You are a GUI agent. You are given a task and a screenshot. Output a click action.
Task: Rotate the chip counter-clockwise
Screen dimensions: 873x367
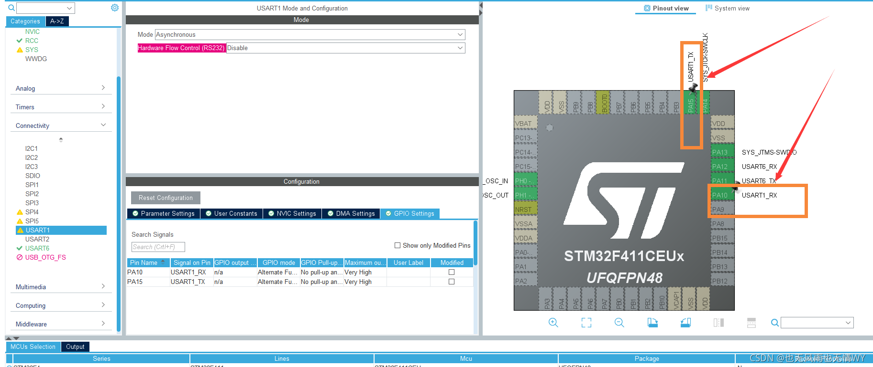[x=685, y=323]
